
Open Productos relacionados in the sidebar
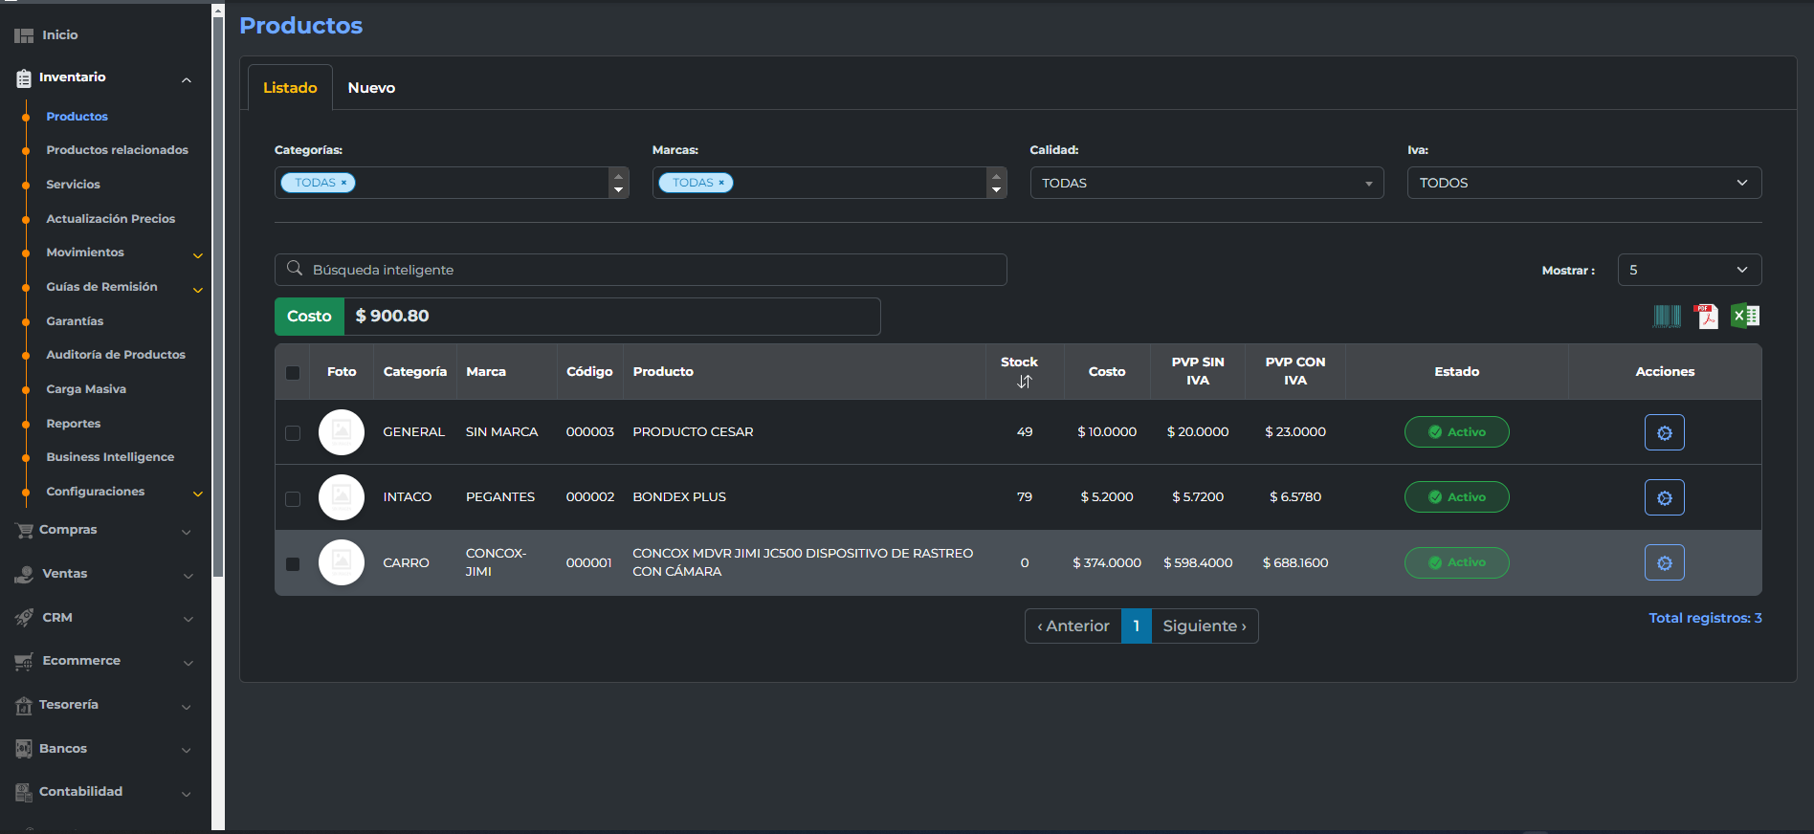pyautogui.click(x=117, y=150)
